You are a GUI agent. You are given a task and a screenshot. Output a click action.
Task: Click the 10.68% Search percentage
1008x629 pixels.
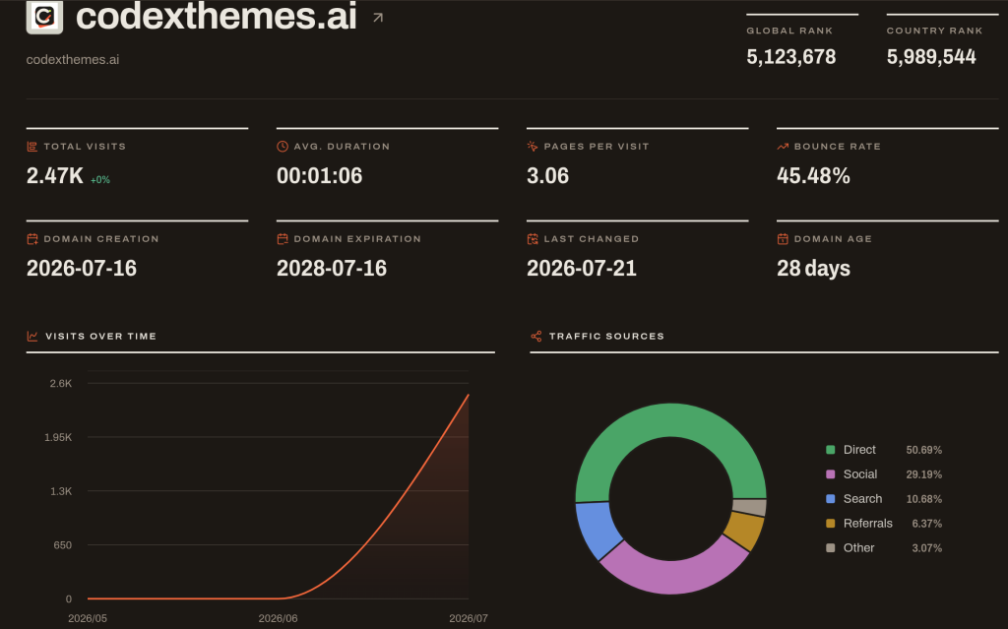point(923,499)
